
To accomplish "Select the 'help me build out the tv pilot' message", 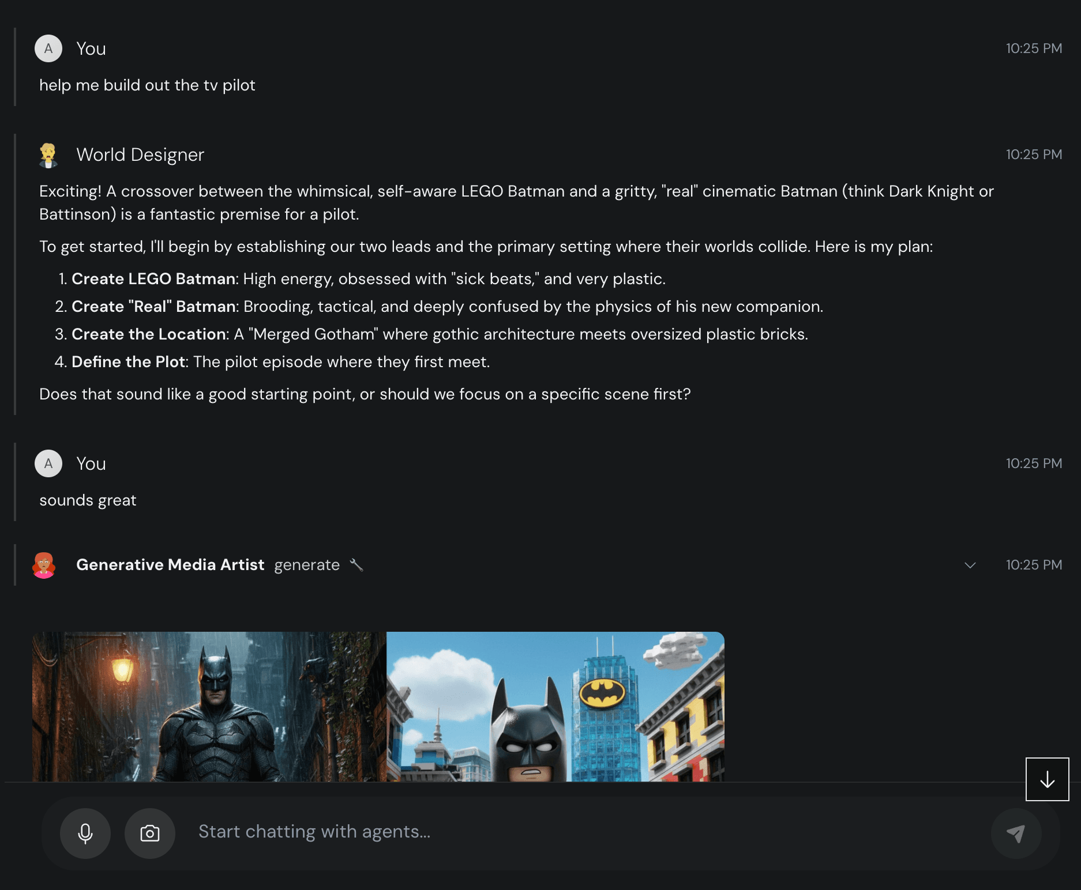I will 147,85.
